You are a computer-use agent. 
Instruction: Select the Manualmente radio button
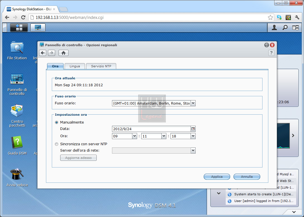tap(57, 122)
